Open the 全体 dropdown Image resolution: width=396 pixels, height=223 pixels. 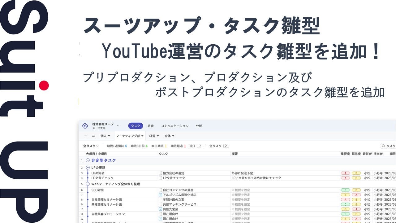169,136
